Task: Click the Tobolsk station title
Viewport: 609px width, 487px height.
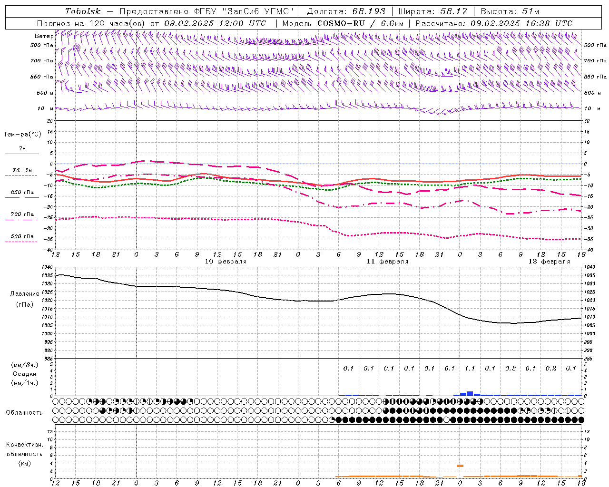Action: pyautogui.click(x=83, y=11)
